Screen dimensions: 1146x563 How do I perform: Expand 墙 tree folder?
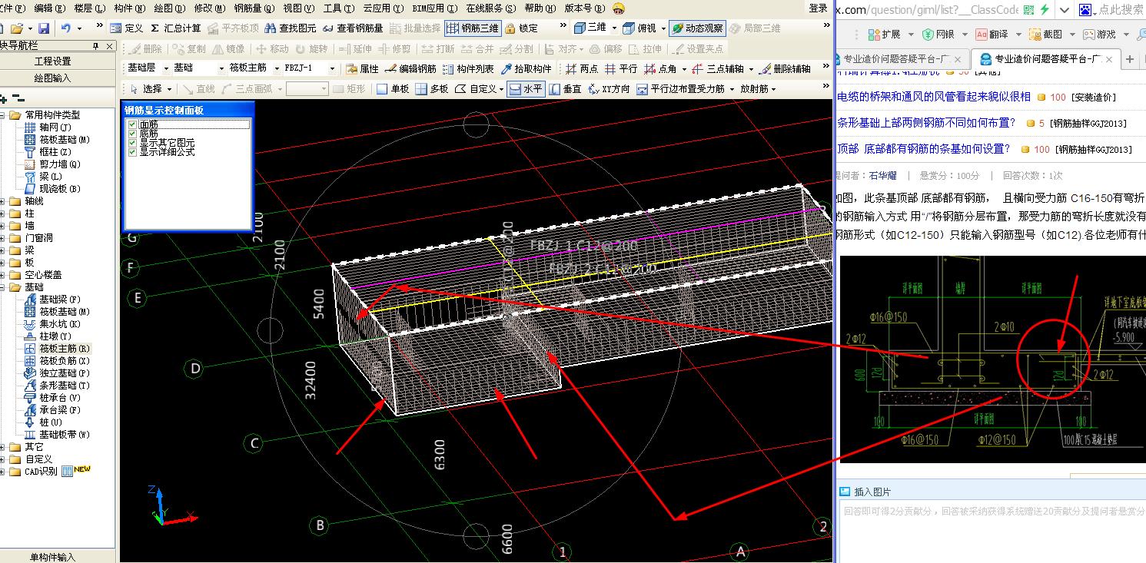pos(4,226)
